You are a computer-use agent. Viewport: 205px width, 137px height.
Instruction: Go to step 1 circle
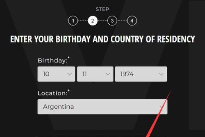click(73, 21)
